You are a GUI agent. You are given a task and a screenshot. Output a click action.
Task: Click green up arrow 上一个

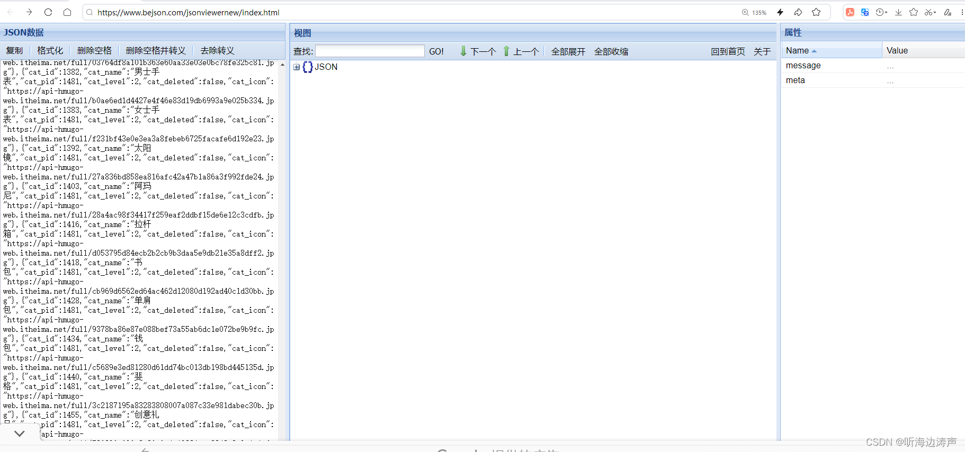(x=520, y=51)
